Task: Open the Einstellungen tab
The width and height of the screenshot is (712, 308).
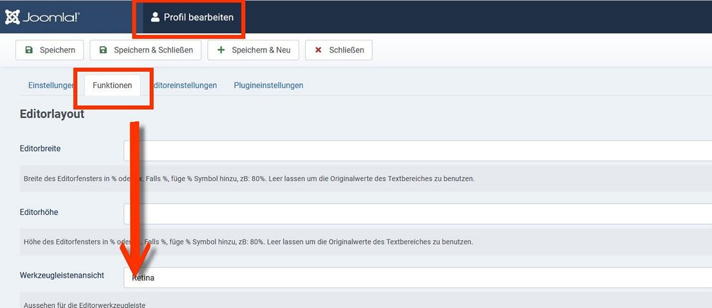Action: coord(51,85)
